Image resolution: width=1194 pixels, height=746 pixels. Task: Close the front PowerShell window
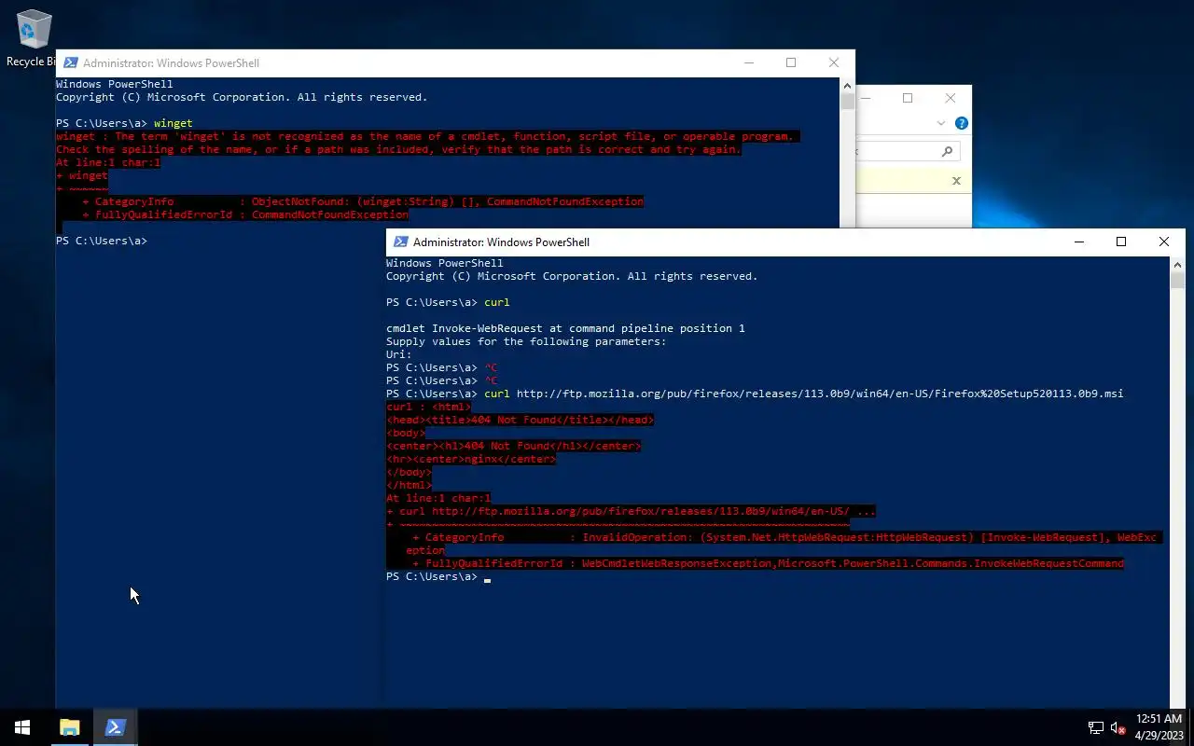point(1163,242)
